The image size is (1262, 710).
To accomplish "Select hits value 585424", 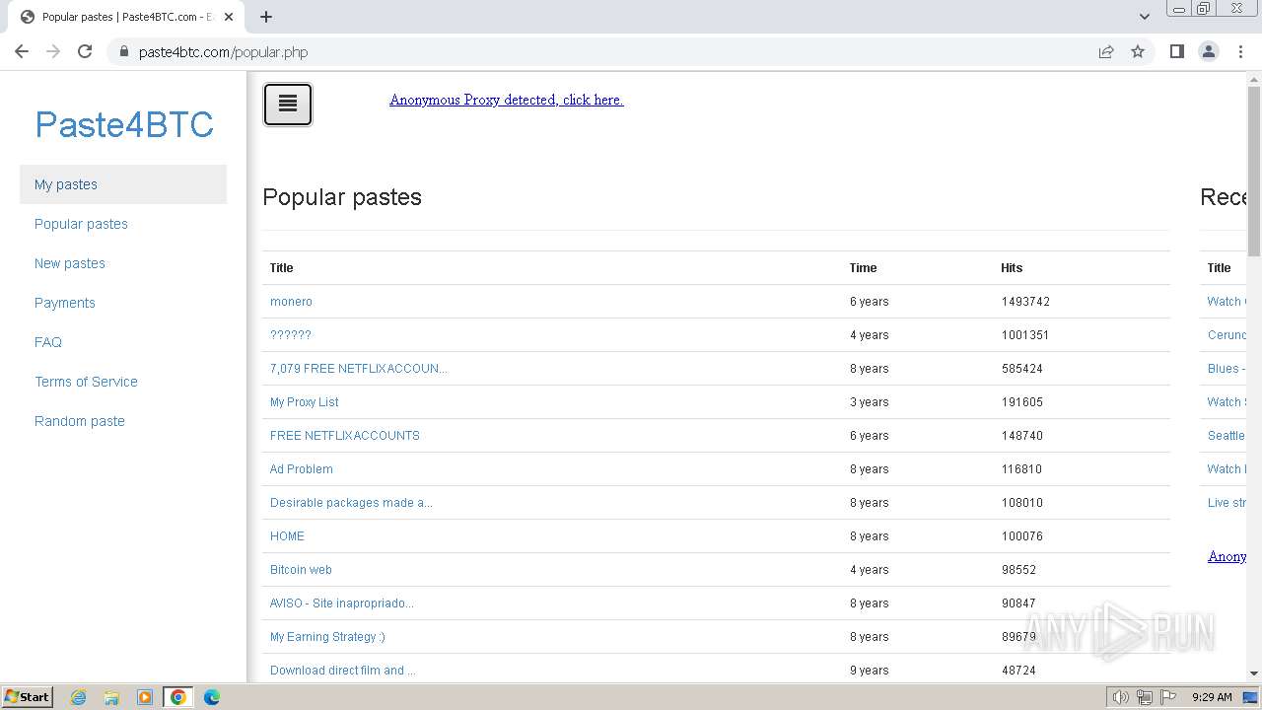I will pyautogui.click(x=1022, y=369).
